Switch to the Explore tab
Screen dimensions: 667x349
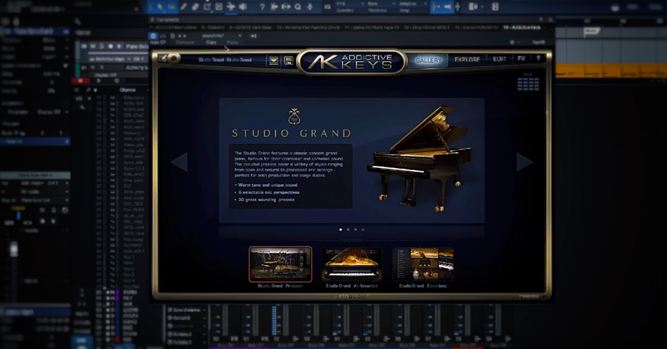click(467, 60)
